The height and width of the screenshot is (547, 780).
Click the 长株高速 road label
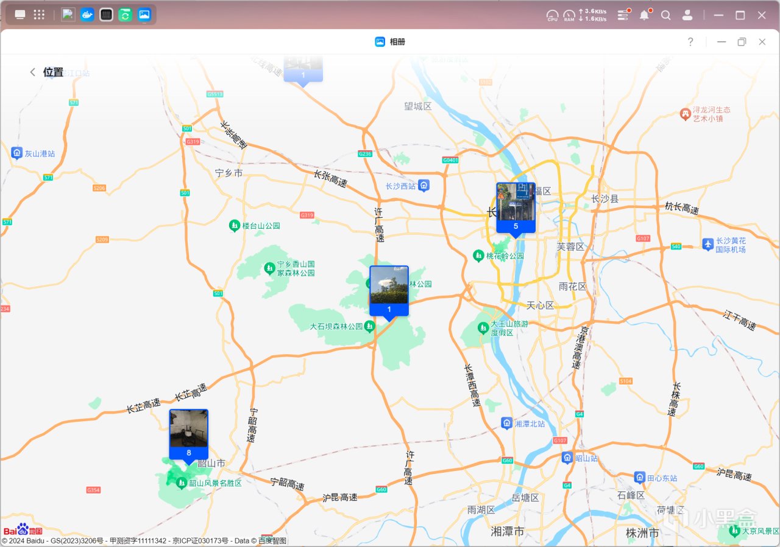point(674,399)
